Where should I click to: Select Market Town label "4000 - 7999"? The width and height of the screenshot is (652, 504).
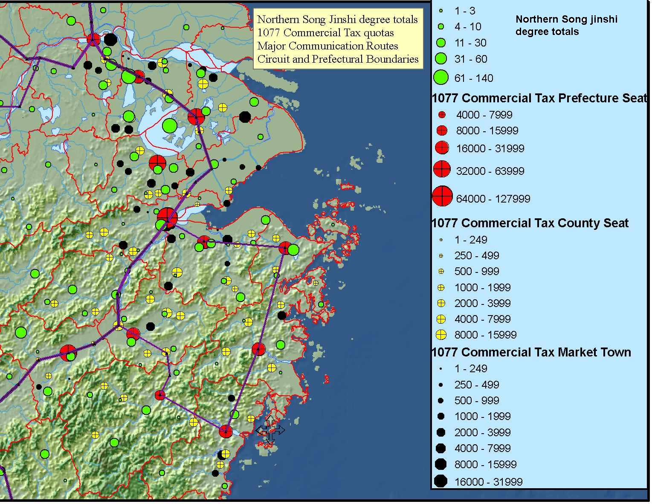coord(483,448)
